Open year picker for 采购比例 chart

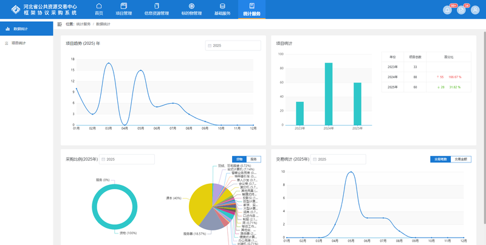127,159
